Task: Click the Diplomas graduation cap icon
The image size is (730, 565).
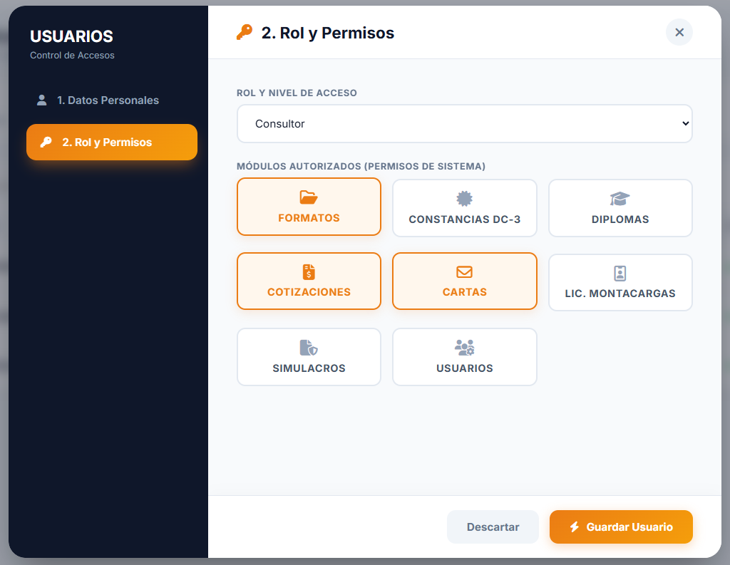Action: pos(620,199)
